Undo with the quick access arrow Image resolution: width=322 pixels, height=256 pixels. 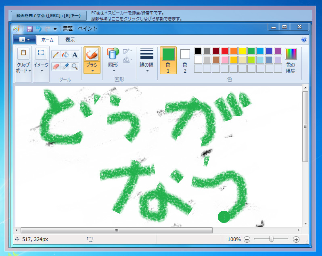tap(39, 29)
